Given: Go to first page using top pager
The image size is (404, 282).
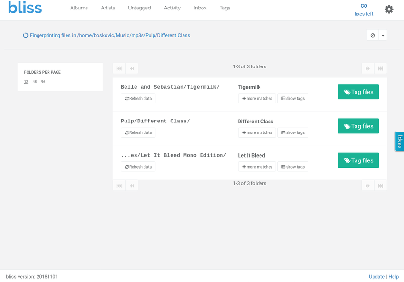Looking at the screenshot, I should (119, 68).
